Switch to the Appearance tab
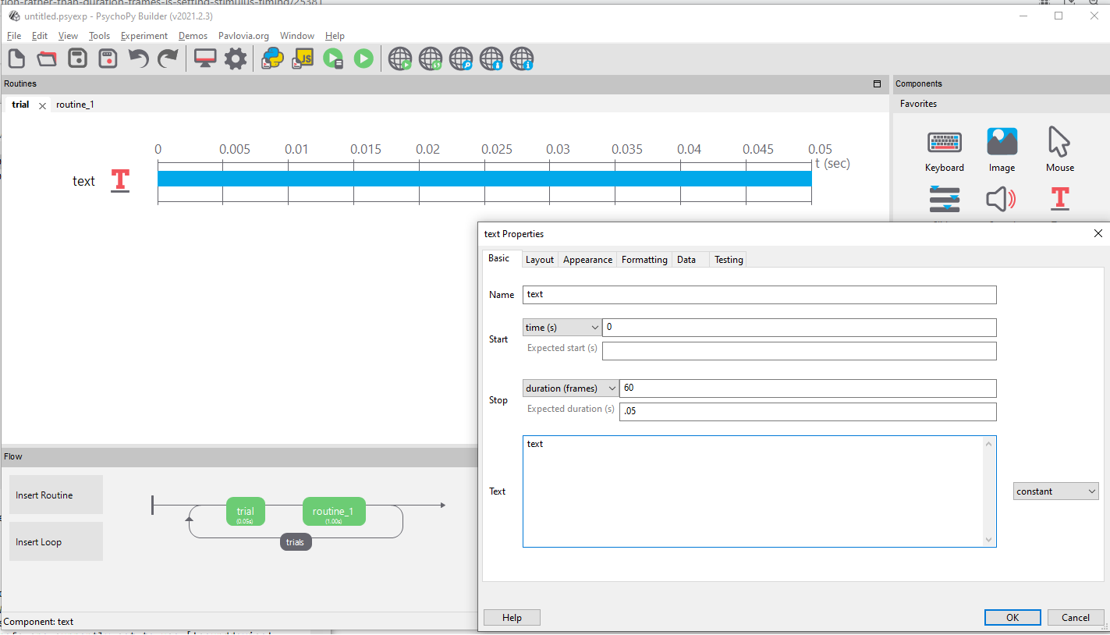The height and width of the screenshot is (635, 1110). (587, 260)
